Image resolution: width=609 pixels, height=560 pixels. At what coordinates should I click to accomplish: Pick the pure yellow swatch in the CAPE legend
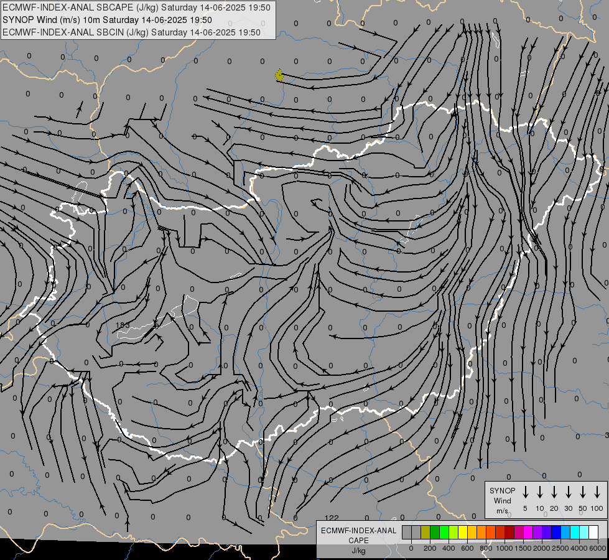[x=463, y=532]
